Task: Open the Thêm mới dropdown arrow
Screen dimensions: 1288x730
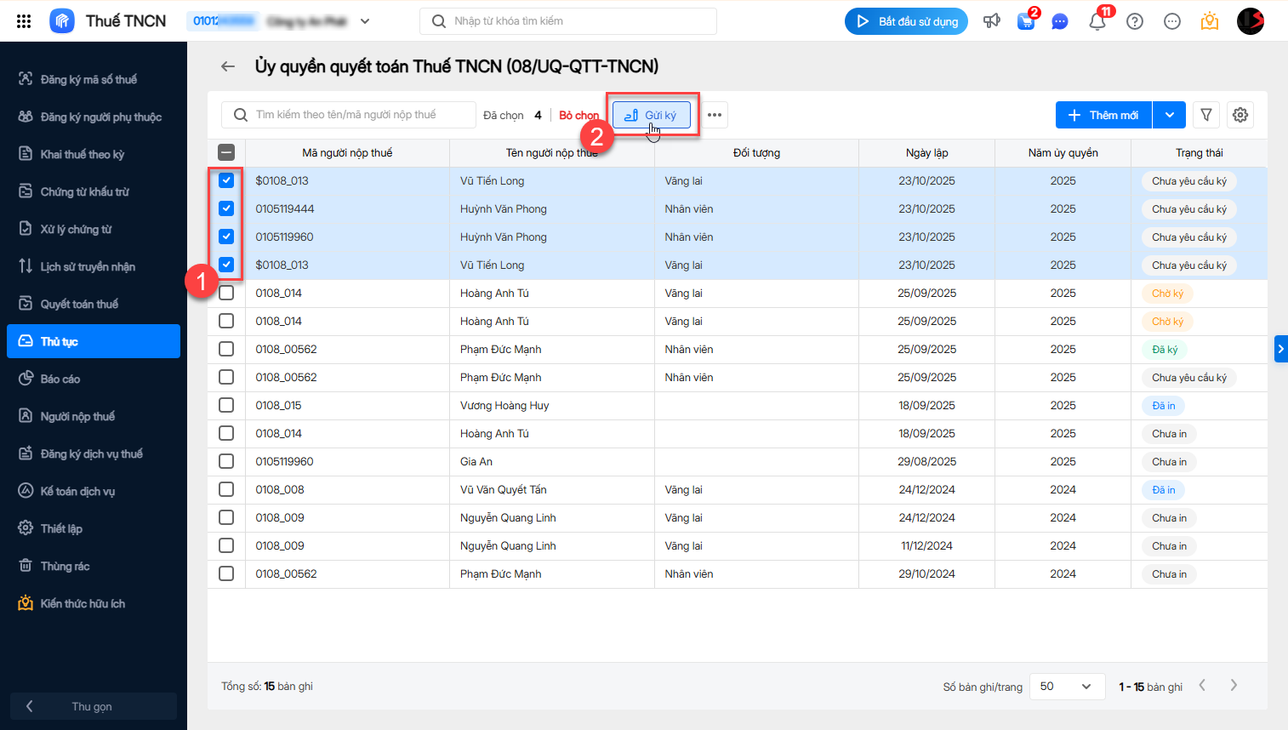Action: point(1170,115)
